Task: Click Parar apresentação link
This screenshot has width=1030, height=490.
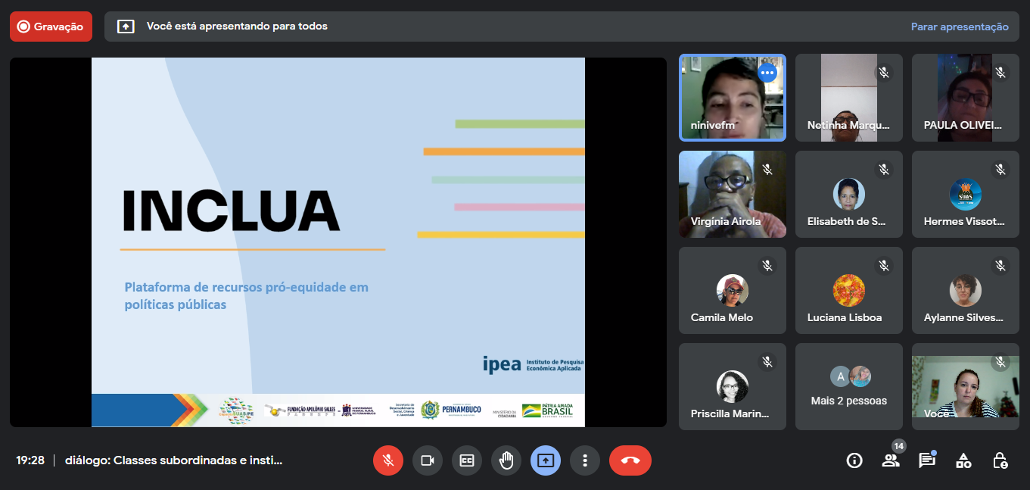Action: [x=959, y=27]
